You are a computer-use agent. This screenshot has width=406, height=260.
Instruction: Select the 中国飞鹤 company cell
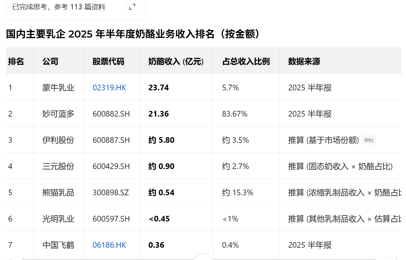[59, 245]
